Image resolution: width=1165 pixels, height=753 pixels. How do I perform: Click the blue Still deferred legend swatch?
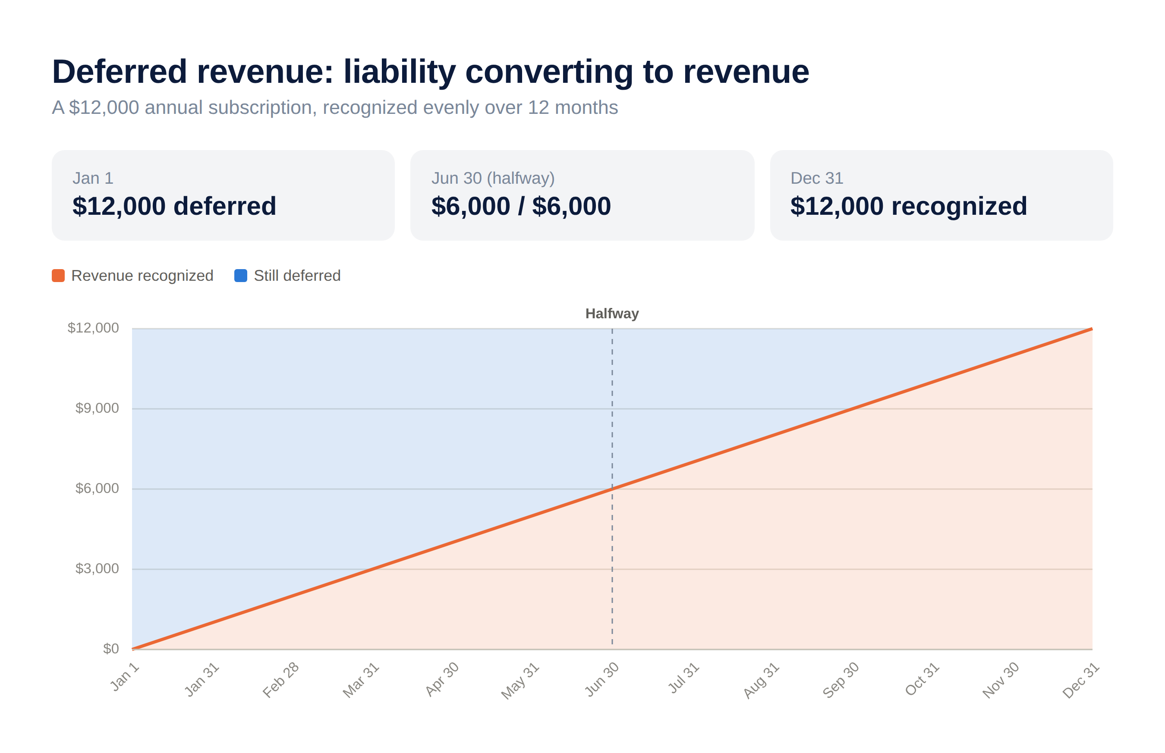tap(241, 276)
